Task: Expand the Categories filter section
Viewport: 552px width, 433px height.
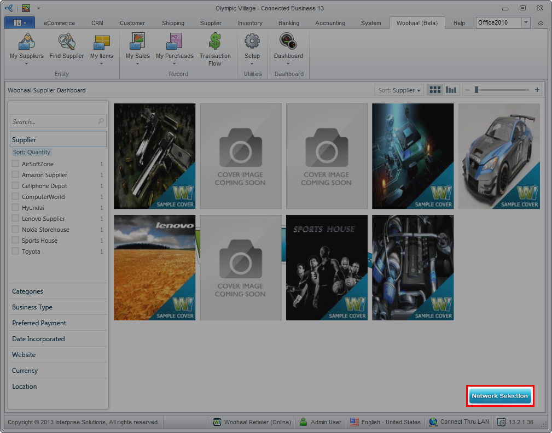Action: [58, 291]
